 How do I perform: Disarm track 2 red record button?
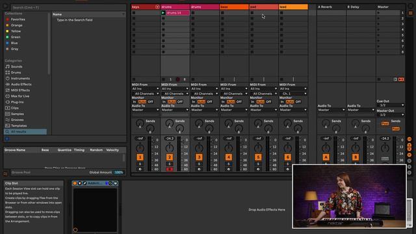click(x=170, y=169)
